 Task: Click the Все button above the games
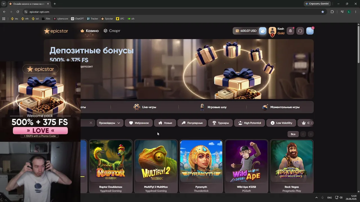coord(293,134)
